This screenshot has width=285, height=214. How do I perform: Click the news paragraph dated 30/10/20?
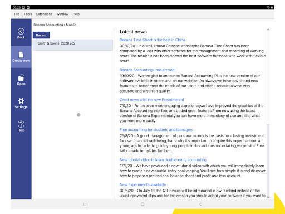point(193,53)
